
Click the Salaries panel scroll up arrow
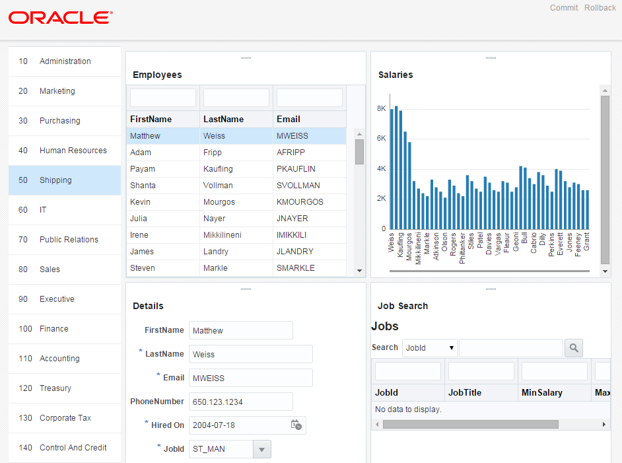(x=605, y=91)
